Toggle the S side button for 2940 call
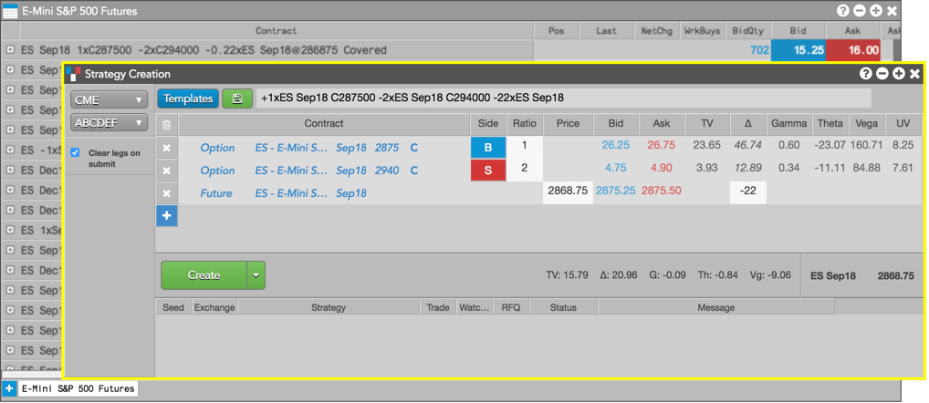 [488, 170]
